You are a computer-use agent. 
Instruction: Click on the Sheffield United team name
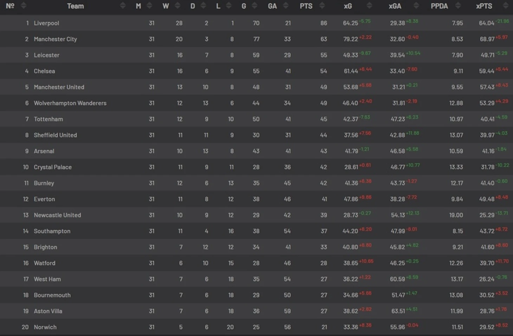pyautogui.click(x=55, y=135)
